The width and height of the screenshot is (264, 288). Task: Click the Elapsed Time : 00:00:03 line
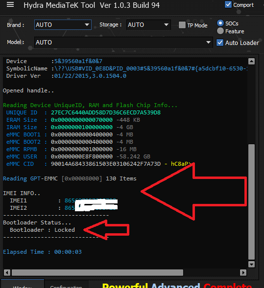coord(42,252)
